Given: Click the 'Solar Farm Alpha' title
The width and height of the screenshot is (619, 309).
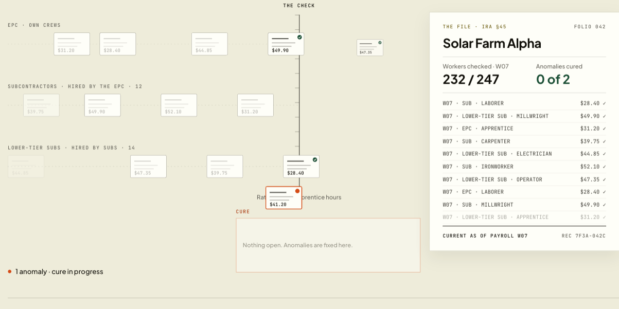Looking at the screenshot, I should tap(492, 43).
